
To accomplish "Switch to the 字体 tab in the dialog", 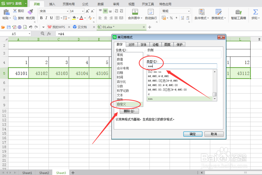I will tap(144, 44).
